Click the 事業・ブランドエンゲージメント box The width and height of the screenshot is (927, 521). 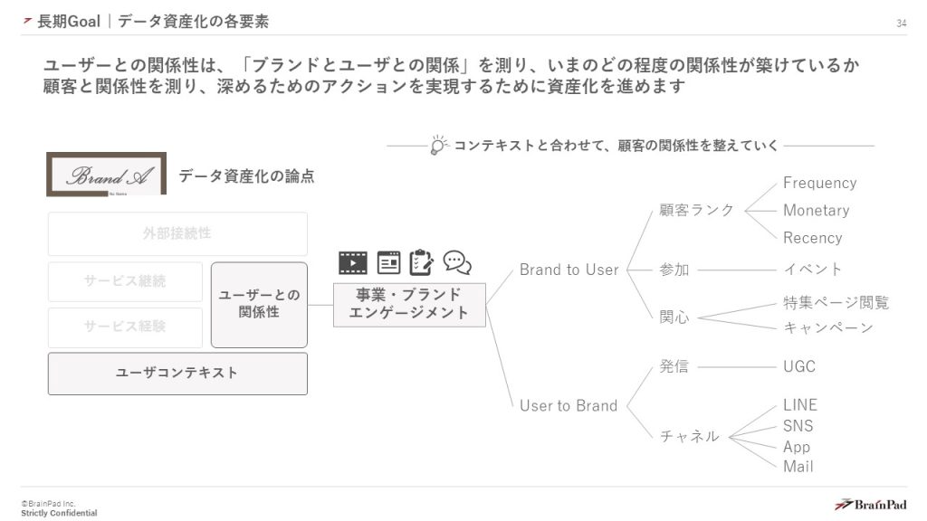409,304
